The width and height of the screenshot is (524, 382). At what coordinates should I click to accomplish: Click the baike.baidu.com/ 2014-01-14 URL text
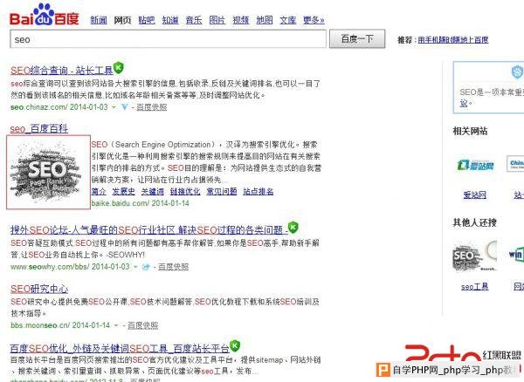pos(141,203)
